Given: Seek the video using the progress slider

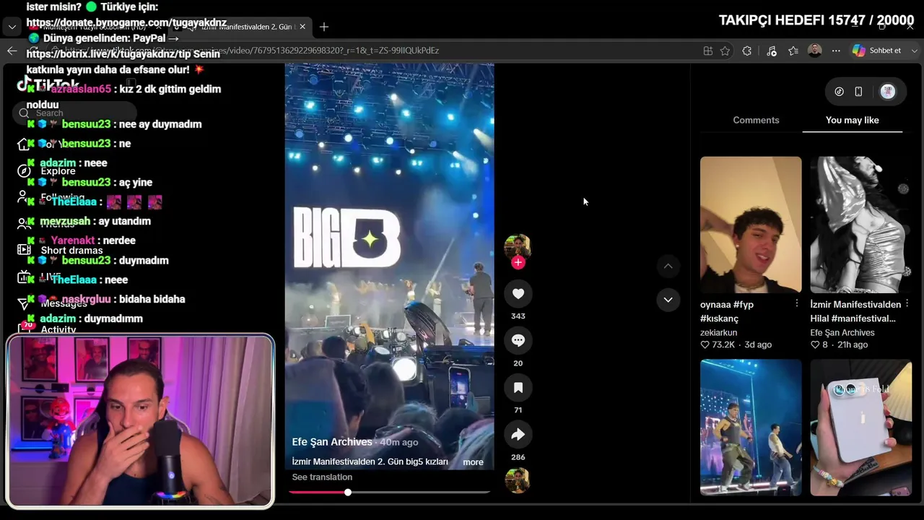Looking at the screenshot, I should 389,492.
